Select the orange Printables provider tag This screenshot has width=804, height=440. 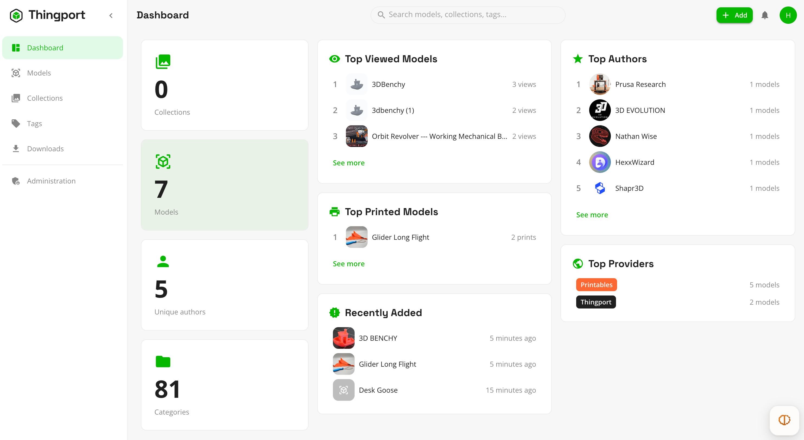point(596,285)
